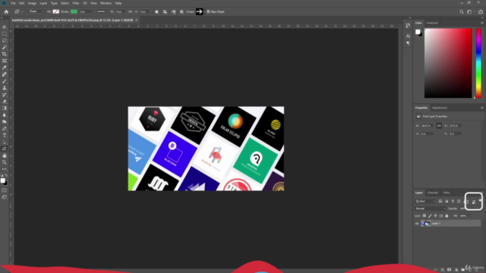Select the Magic Wand tool
Image resolution: width=486 pixels, height=273 pixels.
[x=5, y=47]
